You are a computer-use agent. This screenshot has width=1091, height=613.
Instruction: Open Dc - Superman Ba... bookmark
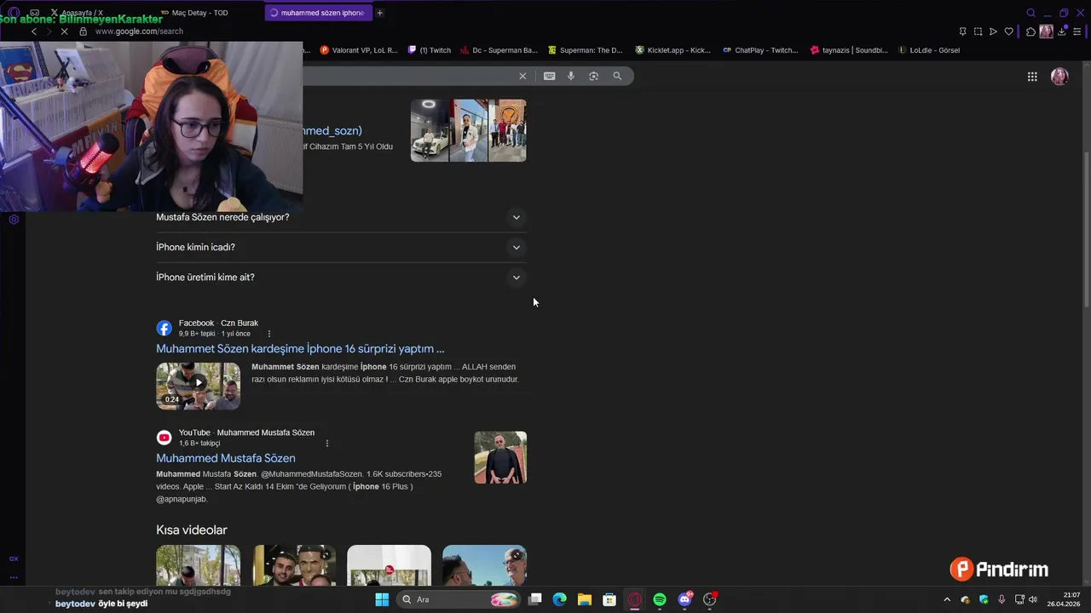[499, 50]
